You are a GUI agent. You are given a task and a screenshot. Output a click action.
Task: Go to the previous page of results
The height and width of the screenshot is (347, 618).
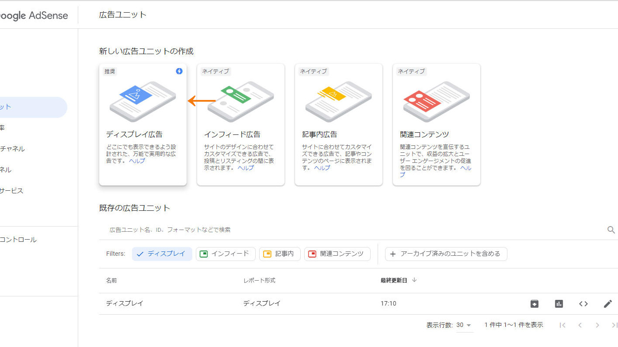[x=580, y=325]
